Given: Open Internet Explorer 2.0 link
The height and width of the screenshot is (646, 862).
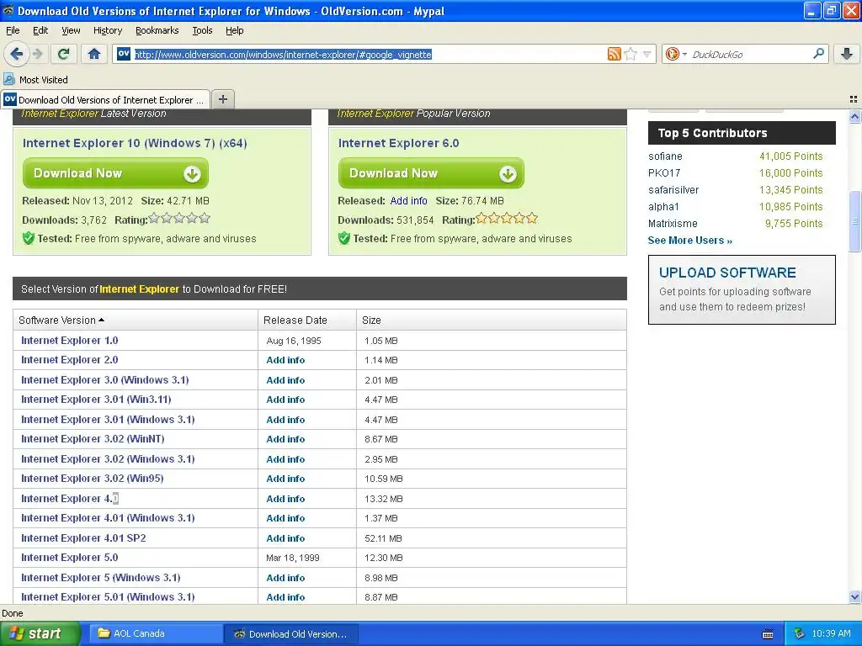Looking at the screenshot, I should coord(69,360).
